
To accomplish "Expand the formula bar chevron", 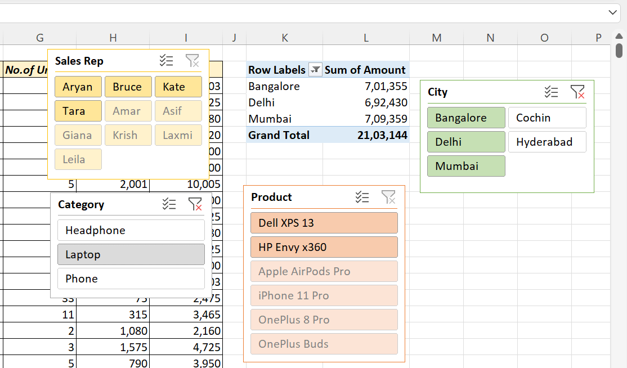I will pyautogui.click(x=613, y=12).
